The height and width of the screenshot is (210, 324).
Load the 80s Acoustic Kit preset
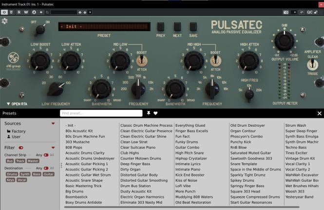pos(79,131)
